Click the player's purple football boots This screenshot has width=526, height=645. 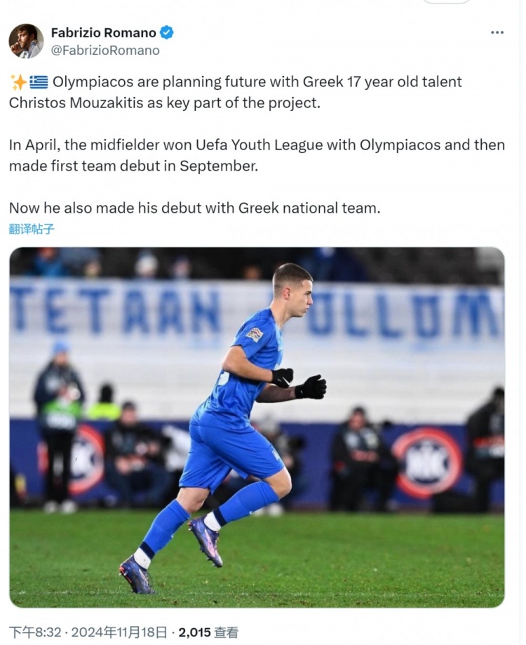coord(203,540)
